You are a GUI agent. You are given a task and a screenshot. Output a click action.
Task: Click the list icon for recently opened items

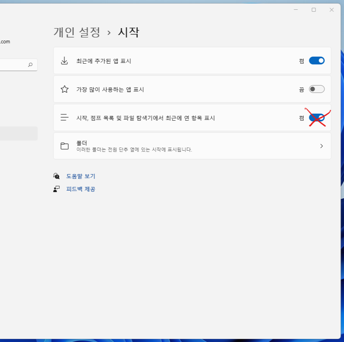point(64,118)
